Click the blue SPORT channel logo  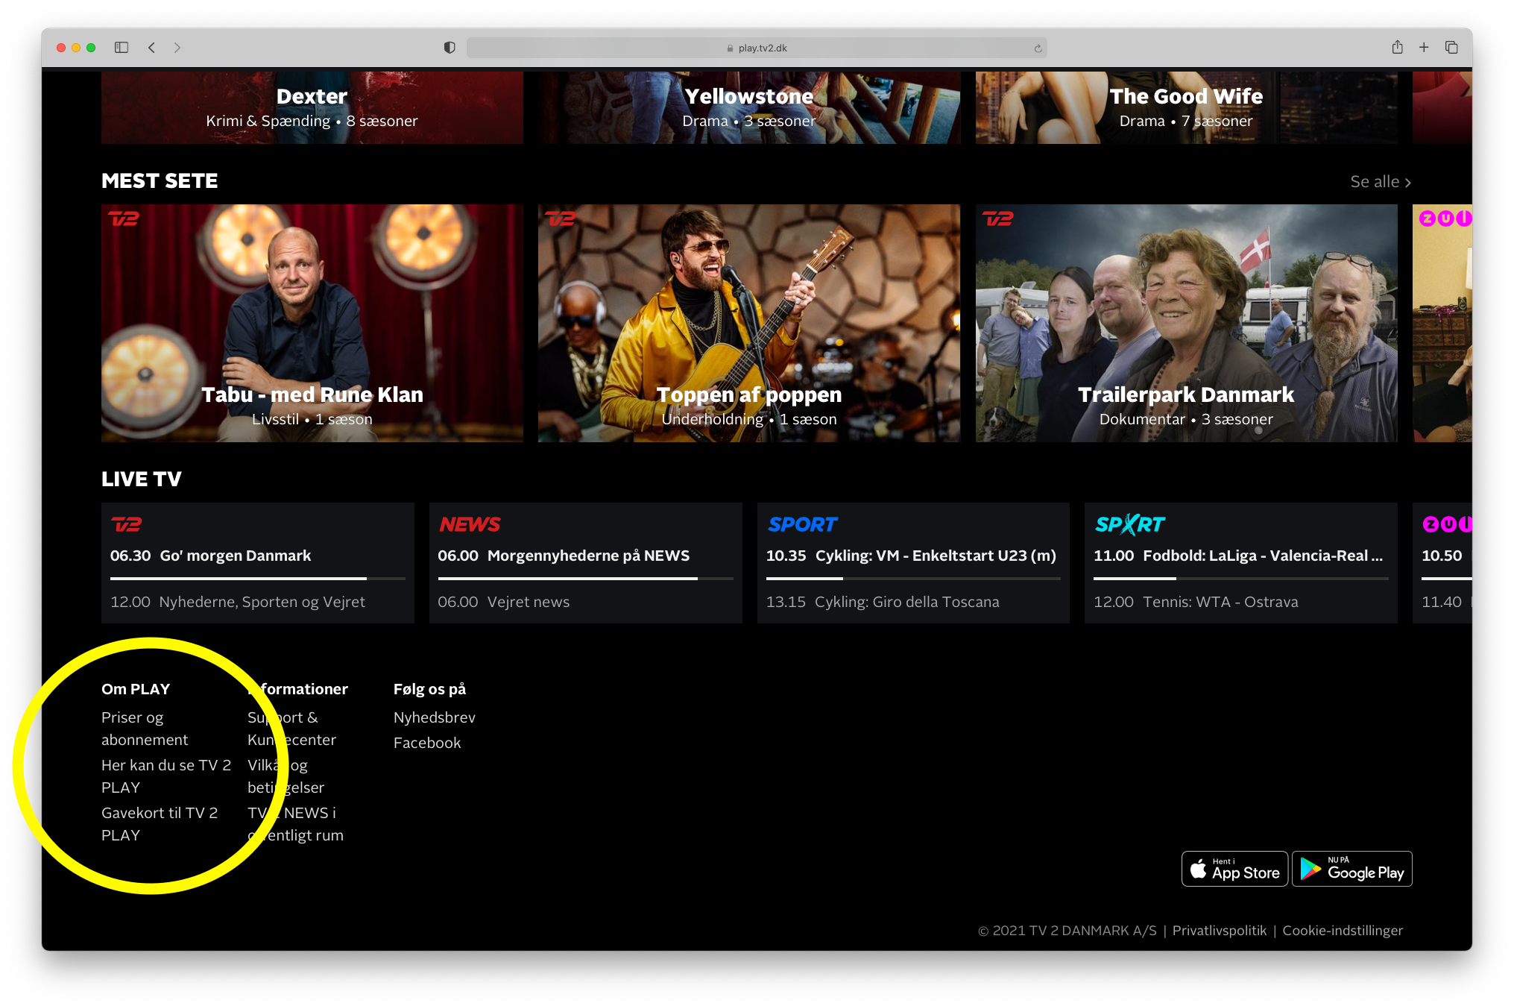click(x=803, y=524)
